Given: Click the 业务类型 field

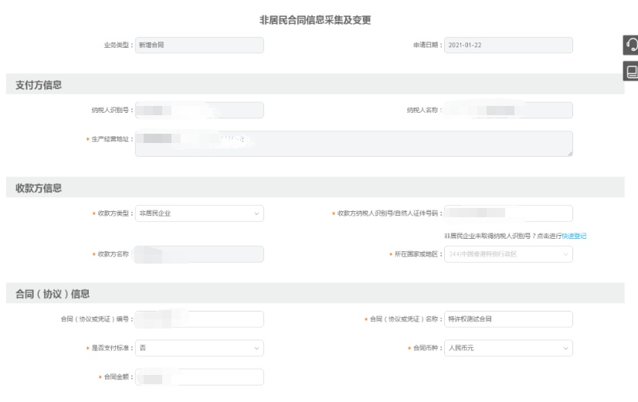Looking at the screenshot, I should [199, 45].
